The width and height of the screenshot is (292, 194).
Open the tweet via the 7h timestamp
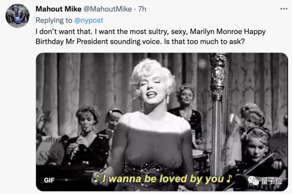(142, 9)
